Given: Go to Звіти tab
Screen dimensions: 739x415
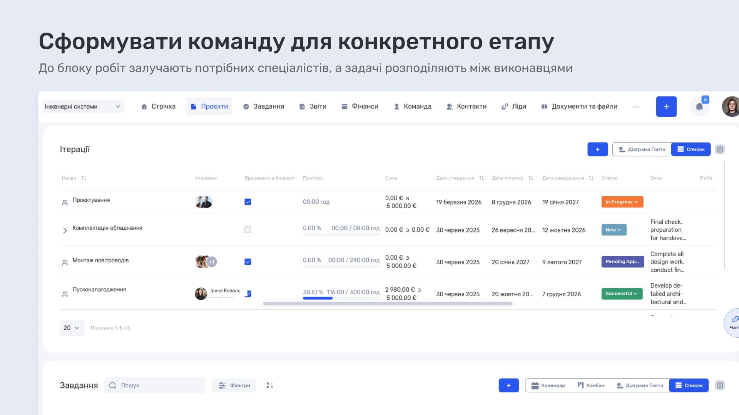Looking at the screenshot, I should [x=313, y=106].
